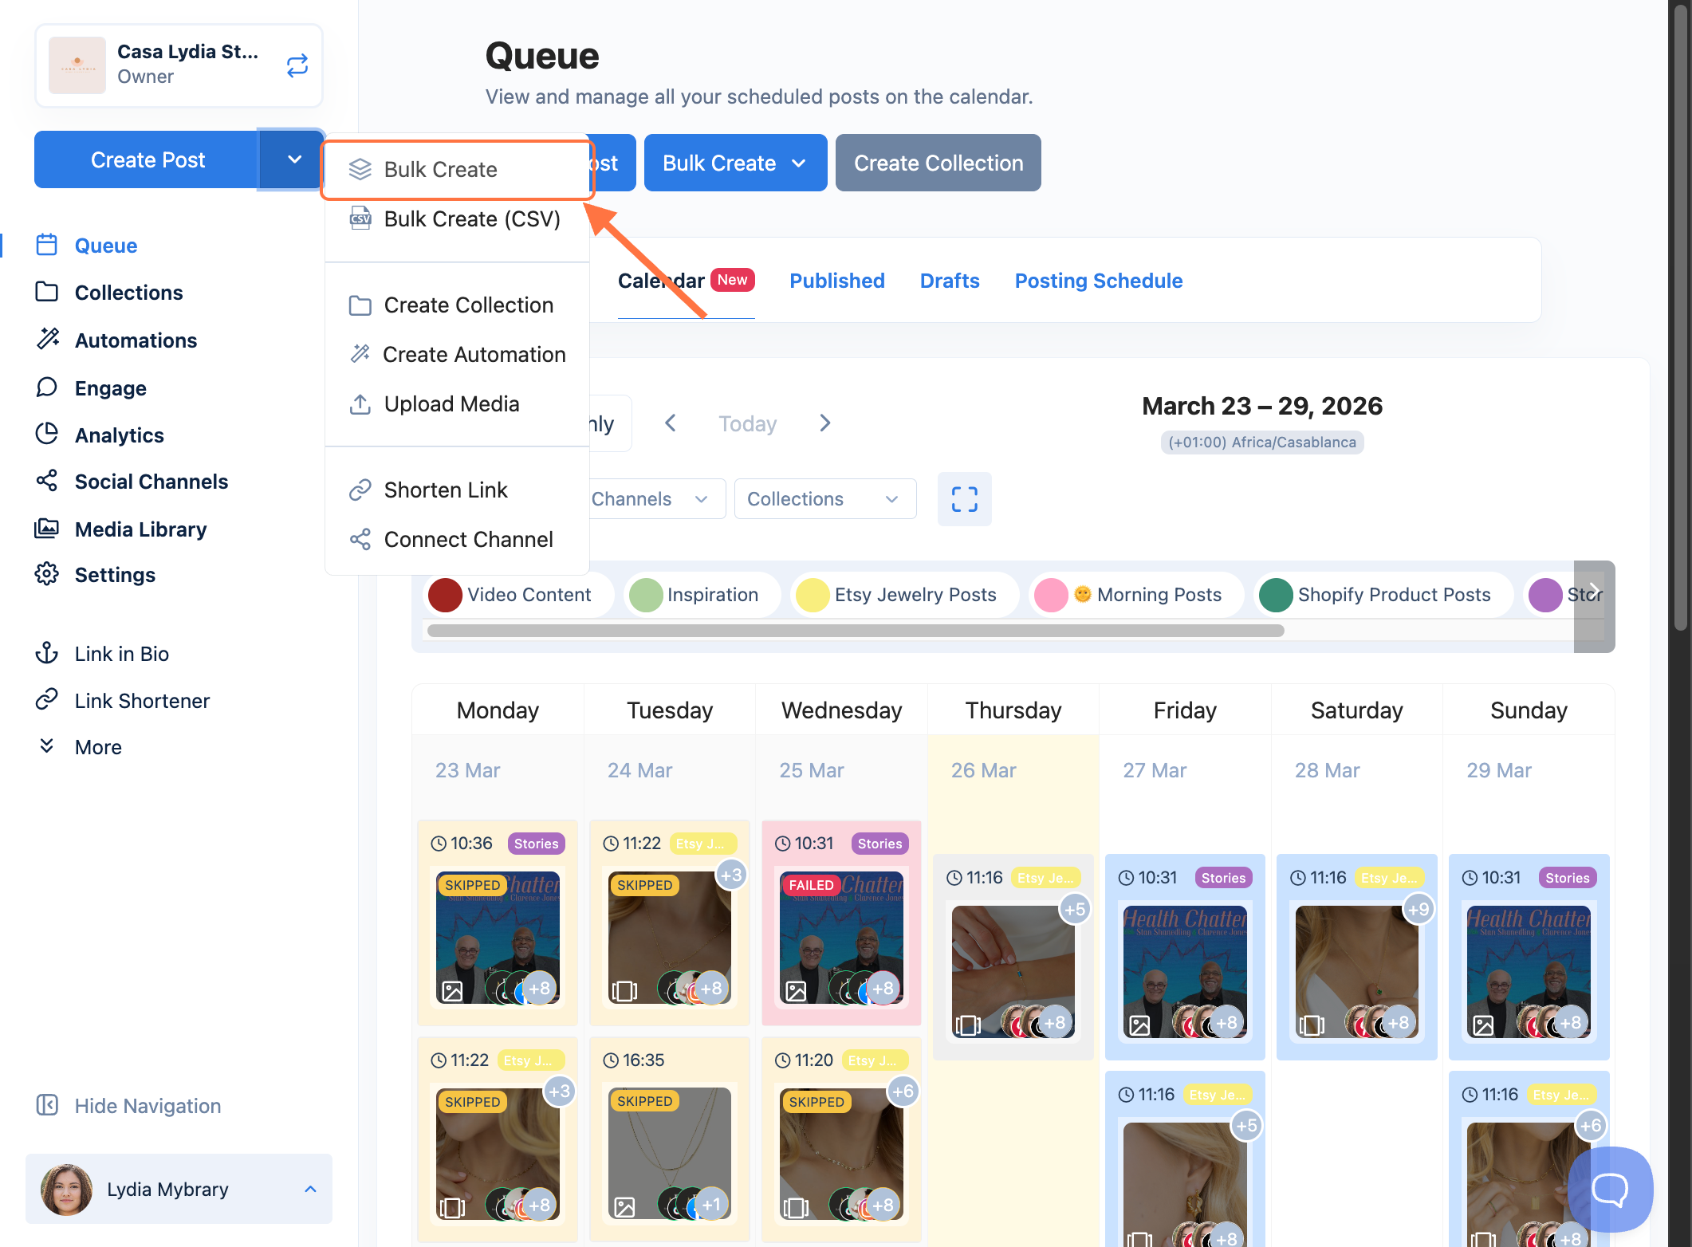The image size is (1692, 1247).
Task: Click the switch workspace arrows icon
Action: tap(297, 65)
